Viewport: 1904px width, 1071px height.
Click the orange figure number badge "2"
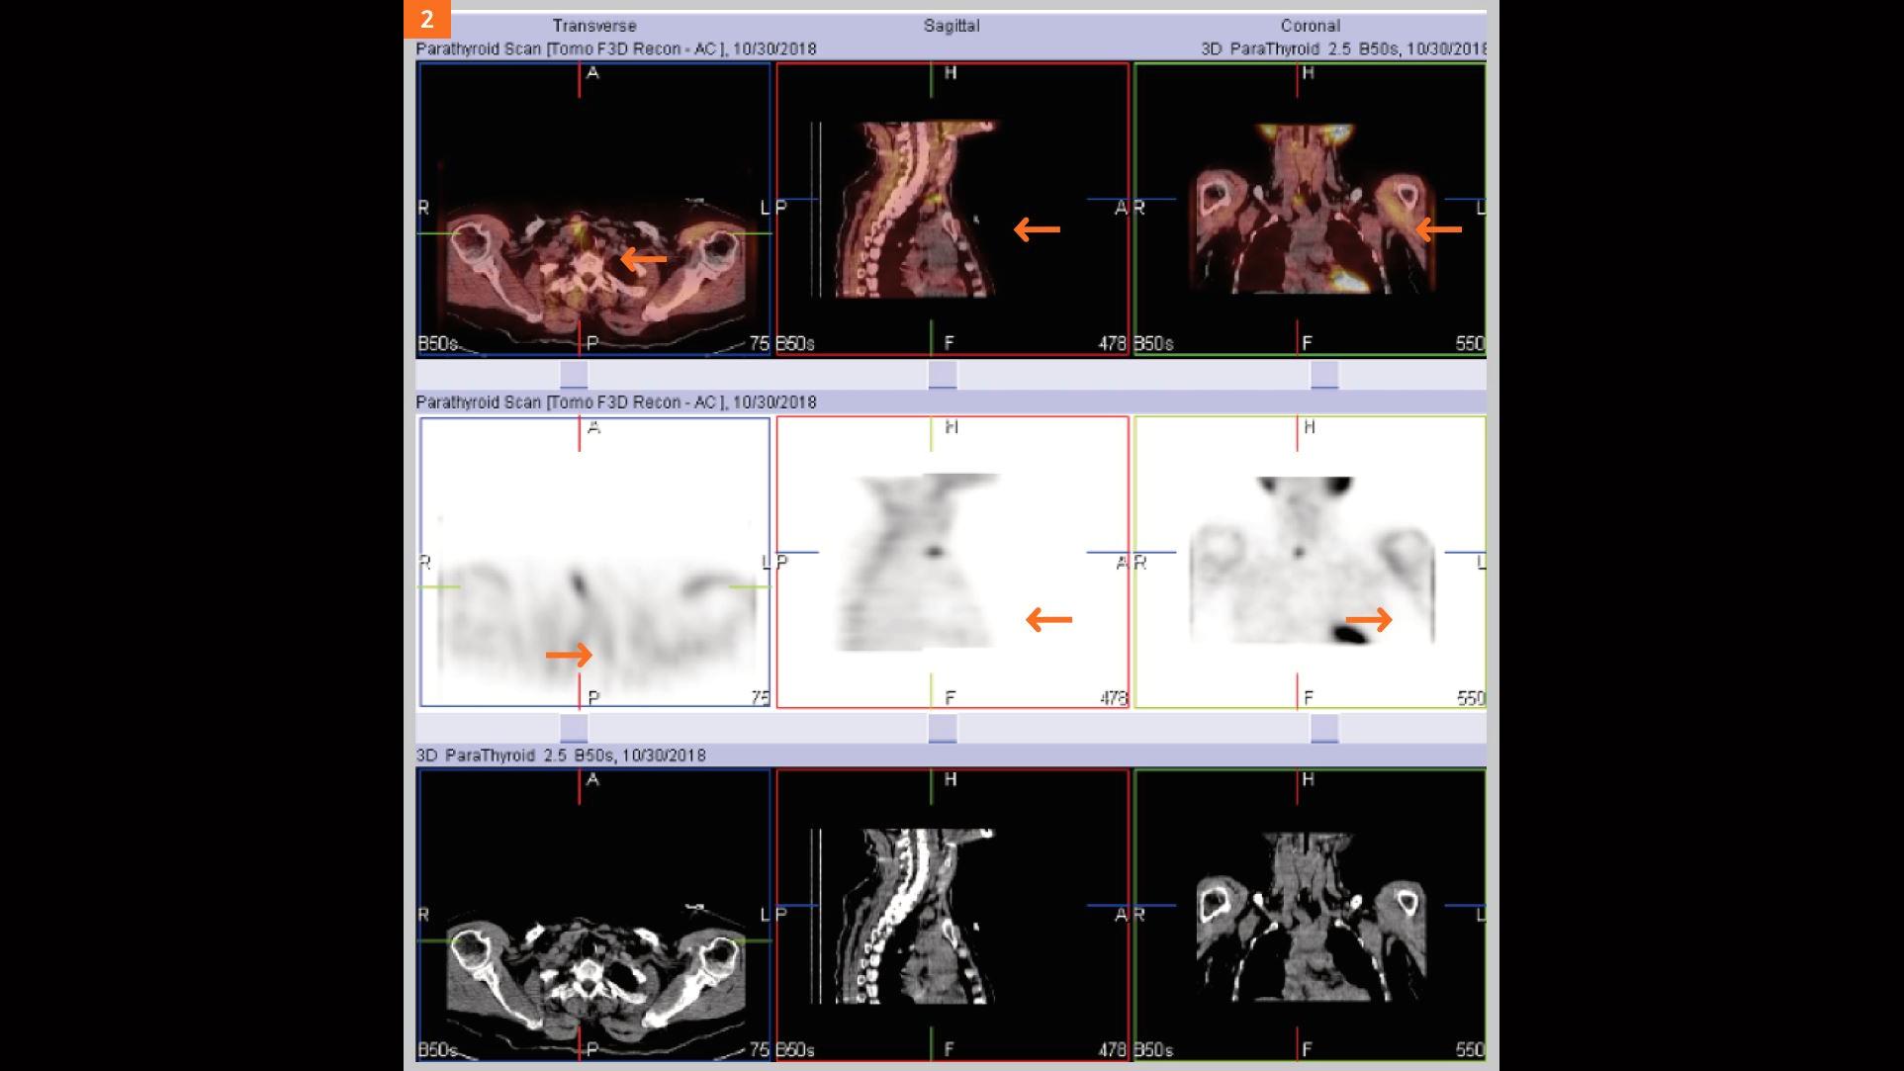point(427,18)
